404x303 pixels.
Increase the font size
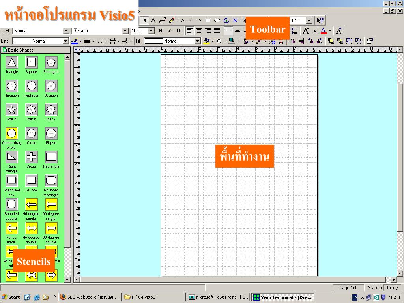click(306, 31)
